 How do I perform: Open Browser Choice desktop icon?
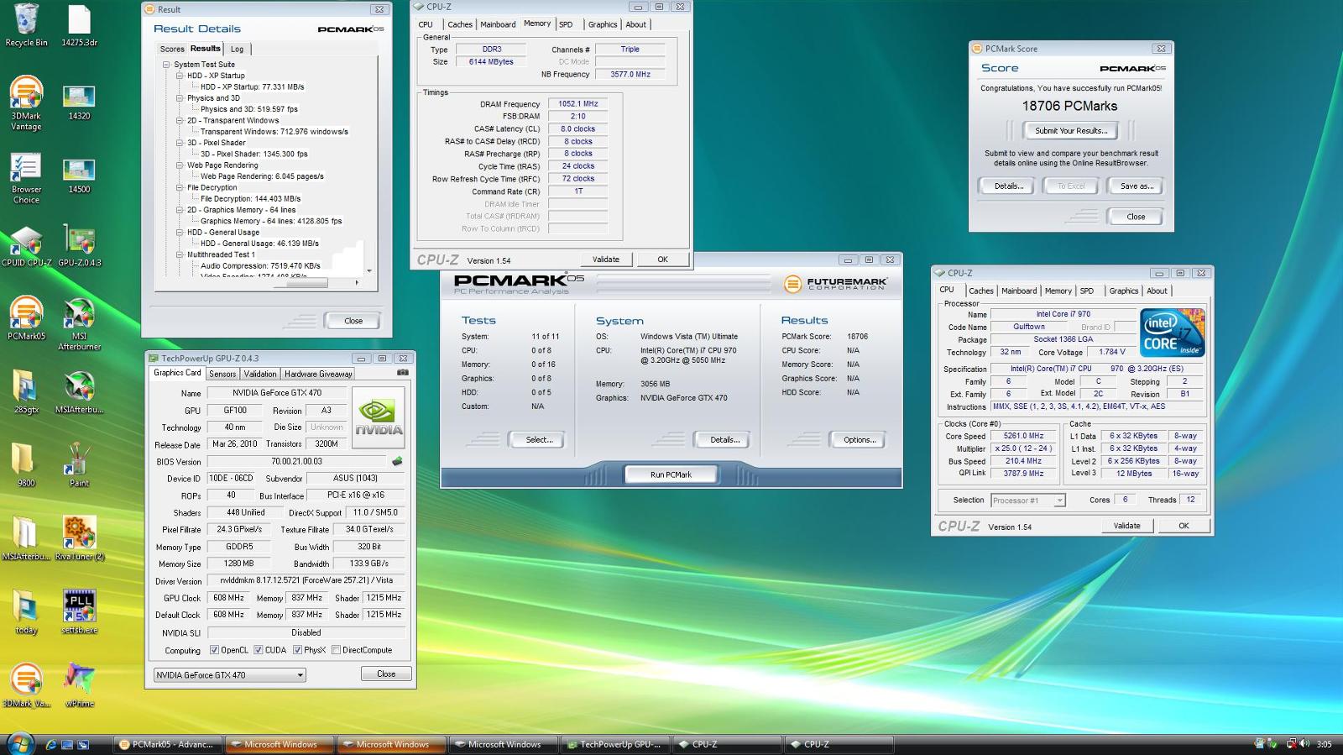26,177
